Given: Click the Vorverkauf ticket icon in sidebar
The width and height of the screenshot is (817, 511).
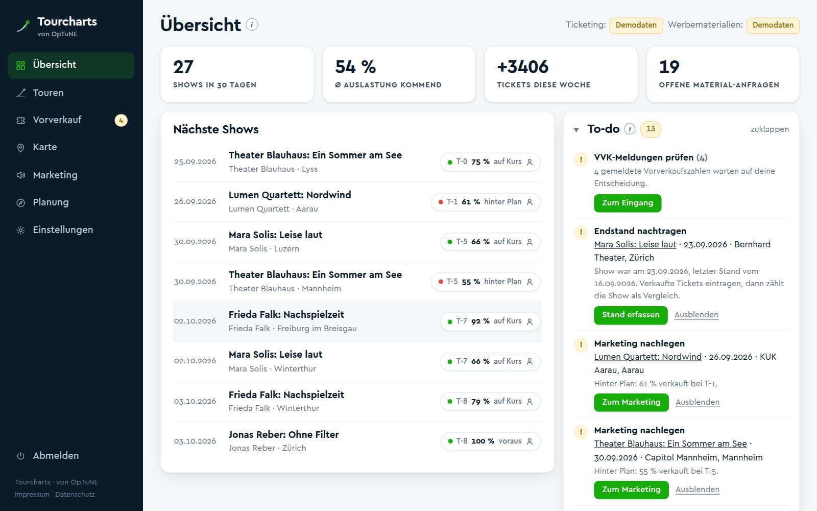Looking at the screenshot, I should coord(21,121).
